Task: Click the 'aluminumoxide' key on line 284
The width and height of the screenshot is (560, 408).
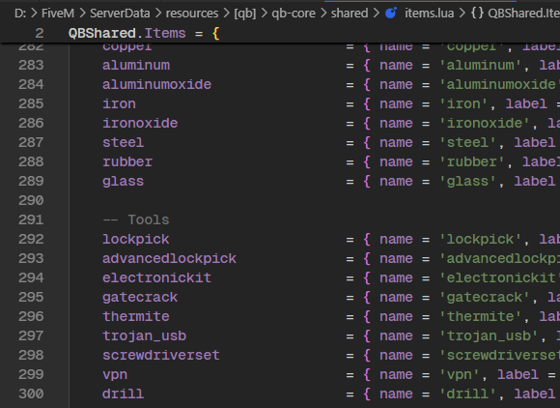Action: [156, 84]
